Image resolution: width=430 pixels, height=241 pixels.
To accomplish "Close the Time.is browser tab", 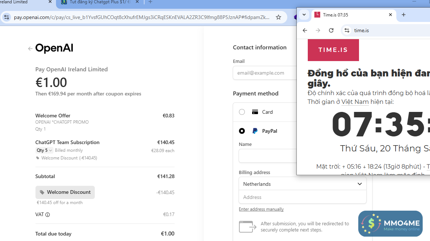I will pyautogui.click(x=390, y=15).
